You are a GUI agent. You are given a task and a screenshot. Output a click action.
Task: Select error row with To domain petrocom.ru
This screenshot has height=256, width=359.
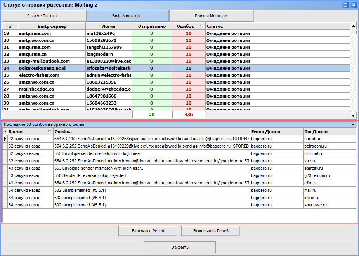tap(179, 146)
